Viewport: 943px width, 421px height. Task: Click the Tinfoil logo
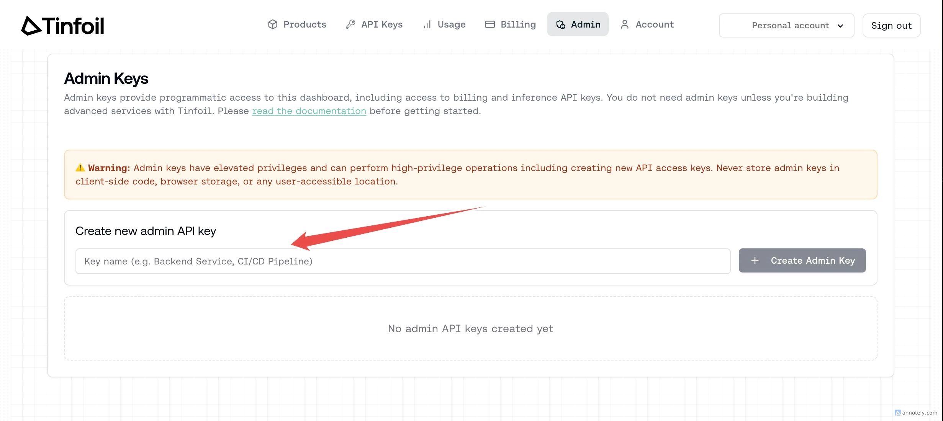62,26
